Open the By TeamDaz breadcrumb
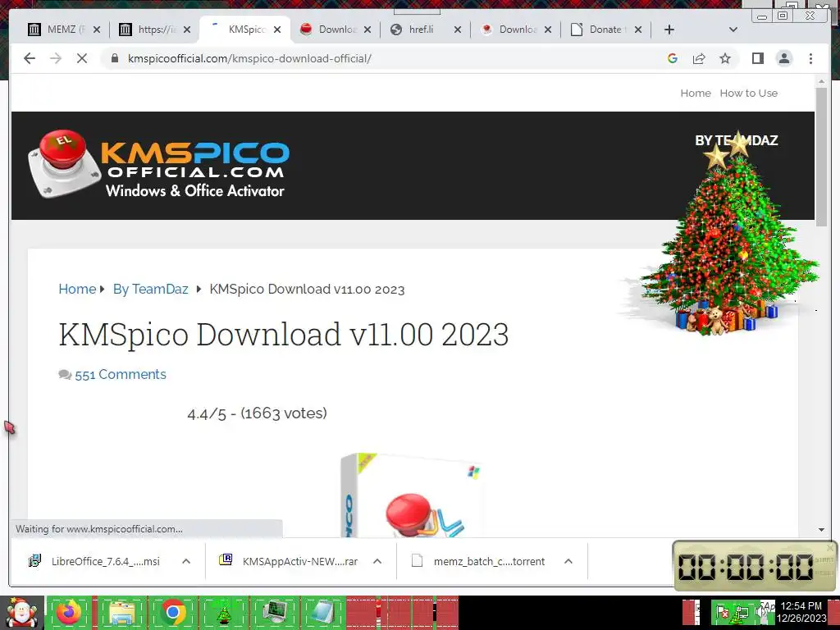The width and height of the screenshot is (840, 630). tap(151, 290)
